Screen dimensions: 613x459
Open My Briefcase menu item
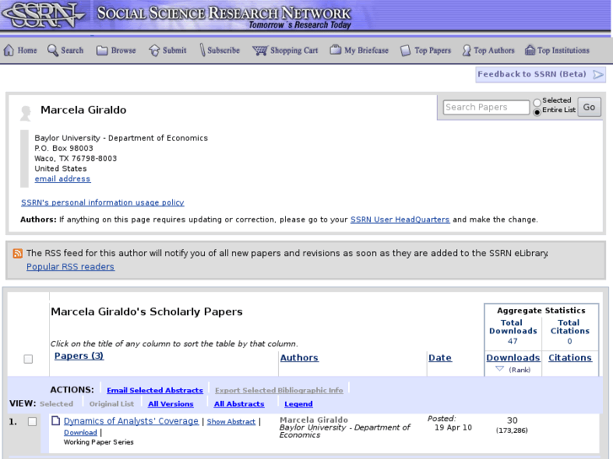(x=366, y=51)
